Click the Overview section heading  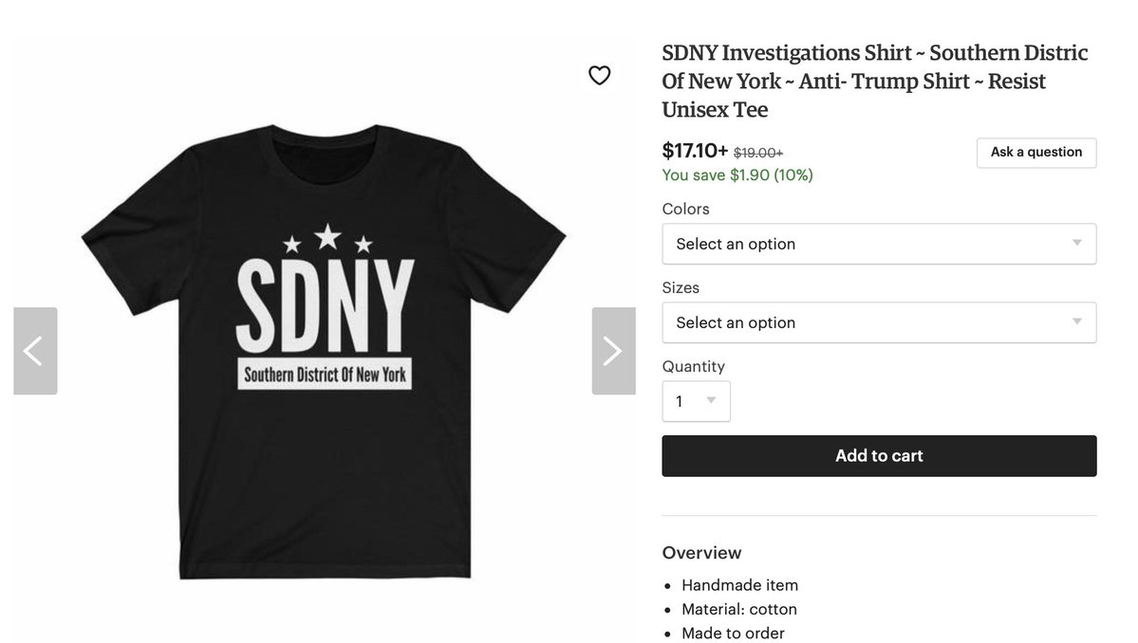click(x=701, y=552)
